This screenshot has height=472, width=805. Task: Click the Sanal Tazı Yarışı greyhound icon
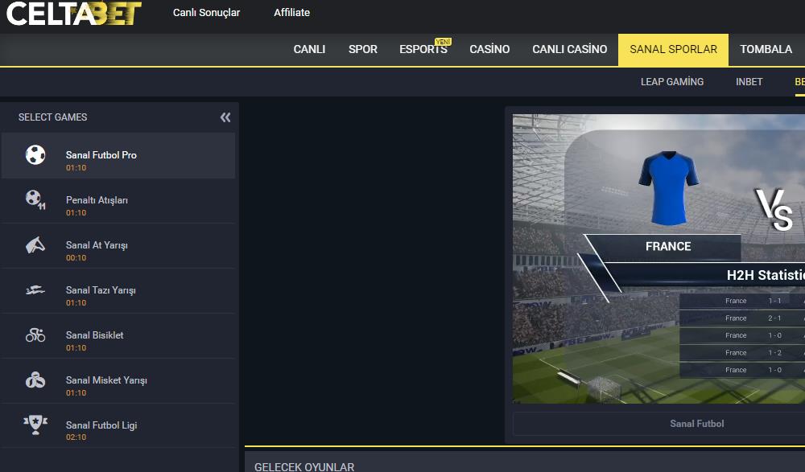pyautogui.click(x=35, y=290)
